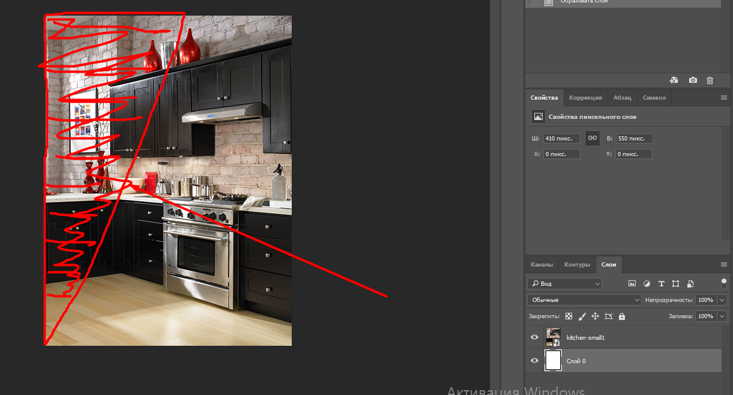Click the Заливка label
The width and height of the screenshot is (733, 395).
(681, 316)
